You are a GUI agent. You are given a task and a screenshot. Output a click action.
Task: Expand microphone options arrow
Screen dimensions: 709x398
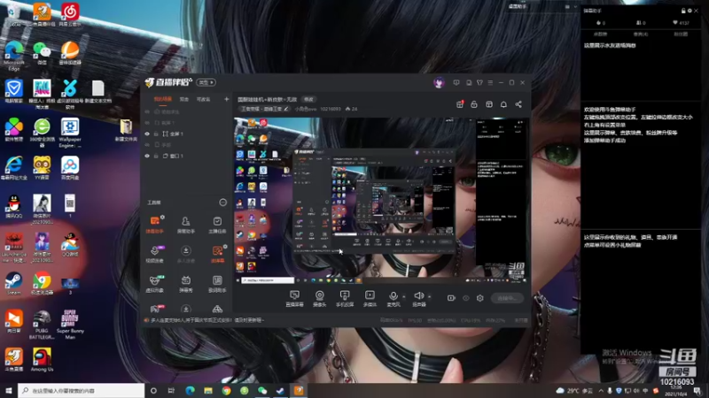pos(404,296)
